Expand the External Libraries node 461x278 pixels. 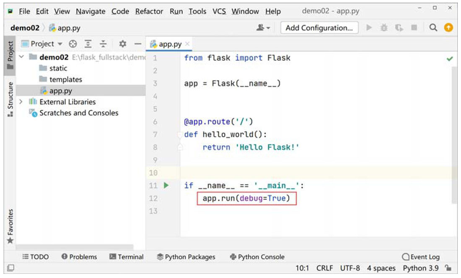click(21, 102)
